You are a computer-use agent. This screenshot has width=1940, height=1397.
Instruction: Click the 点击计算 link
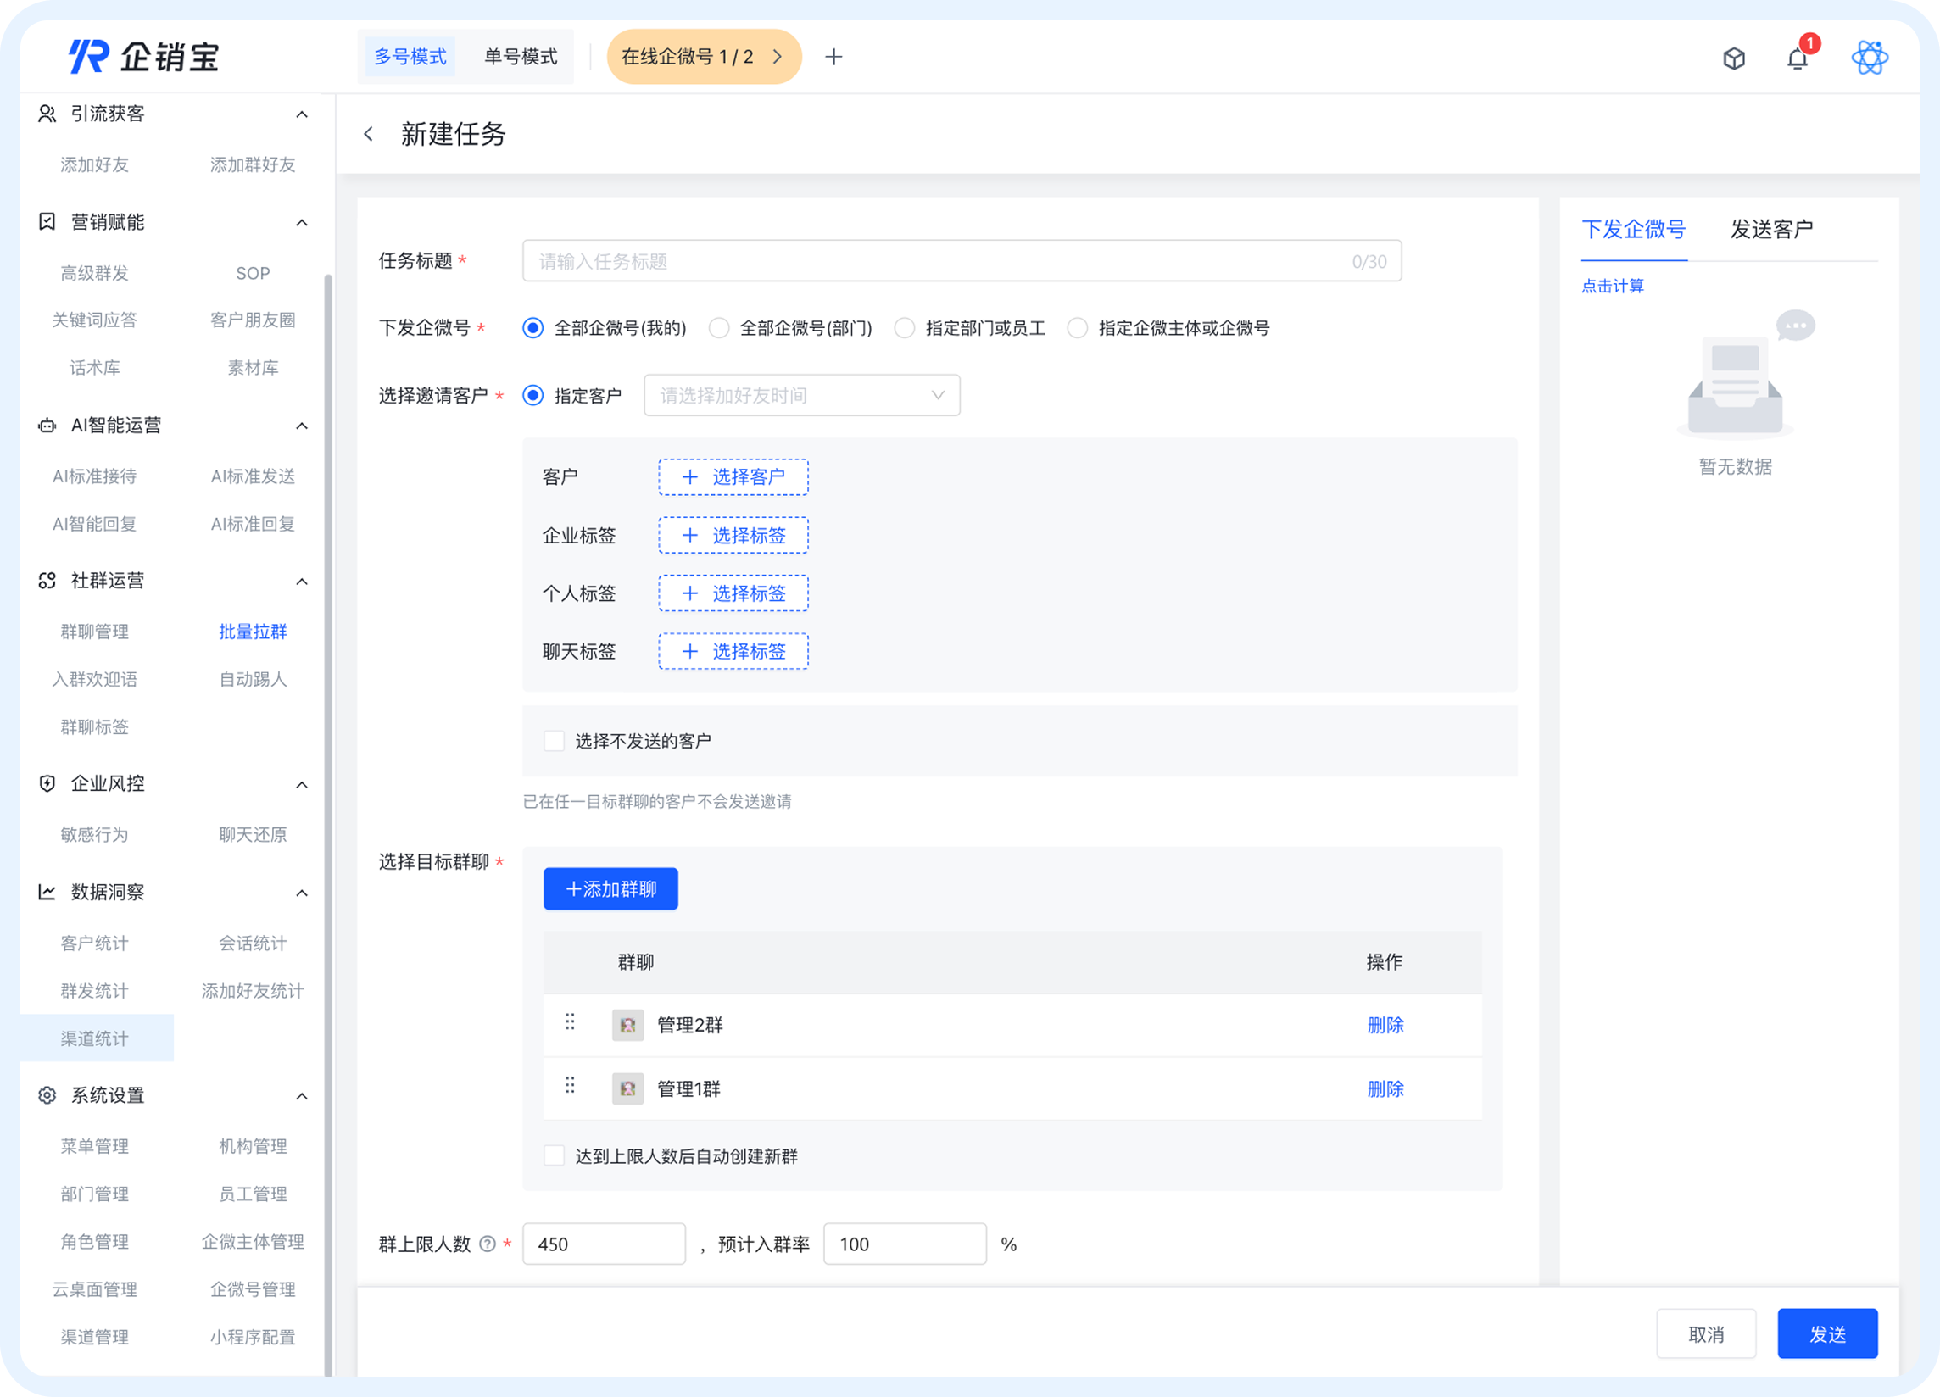(x=1613, y=286)
